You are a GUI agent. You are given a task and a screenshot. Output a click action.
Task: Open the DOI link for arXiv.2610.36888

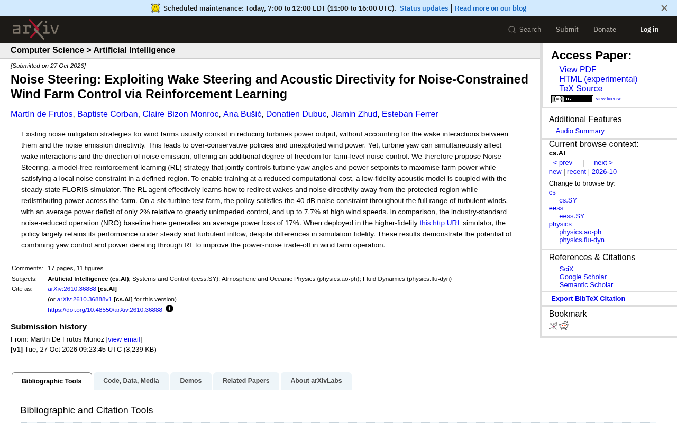[x=105, y=310]
